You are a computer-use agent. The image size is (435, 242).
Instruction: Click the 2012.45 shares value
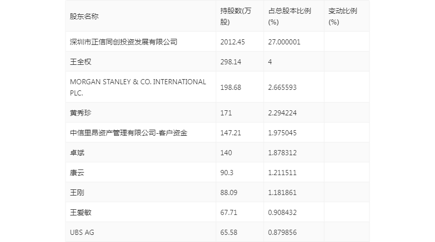(x=232, y=42)
